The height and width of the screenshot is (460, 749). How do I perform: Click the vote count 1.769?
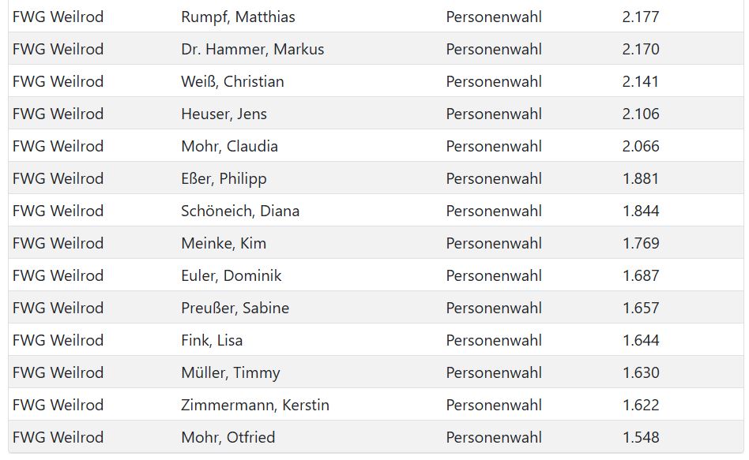tap(640, 243)
